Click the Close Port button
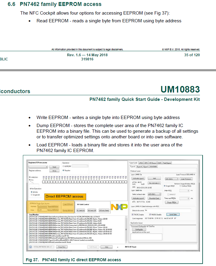The width and height of the screenshot is (216, 266). [x=62, y=247]
